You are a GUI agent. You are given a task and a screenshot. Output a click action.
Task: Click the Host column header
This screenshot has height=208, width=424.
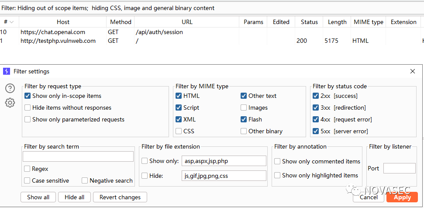point(63,22)
